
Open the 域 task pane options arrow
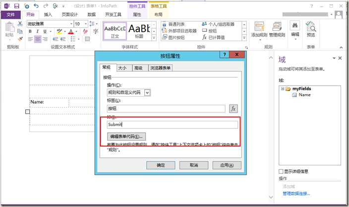(x=334, y=58)
